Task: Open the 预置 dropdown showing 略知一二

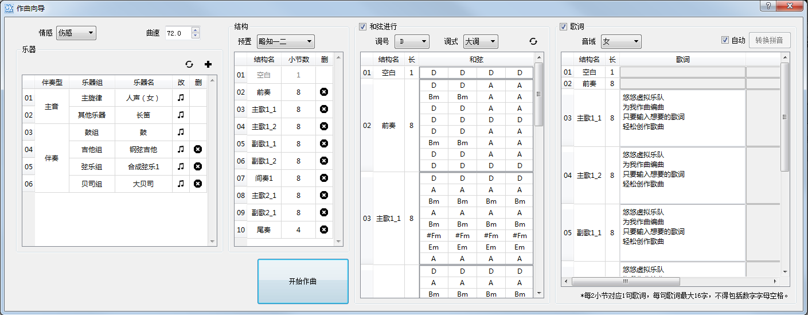Action: coord(286,41)
